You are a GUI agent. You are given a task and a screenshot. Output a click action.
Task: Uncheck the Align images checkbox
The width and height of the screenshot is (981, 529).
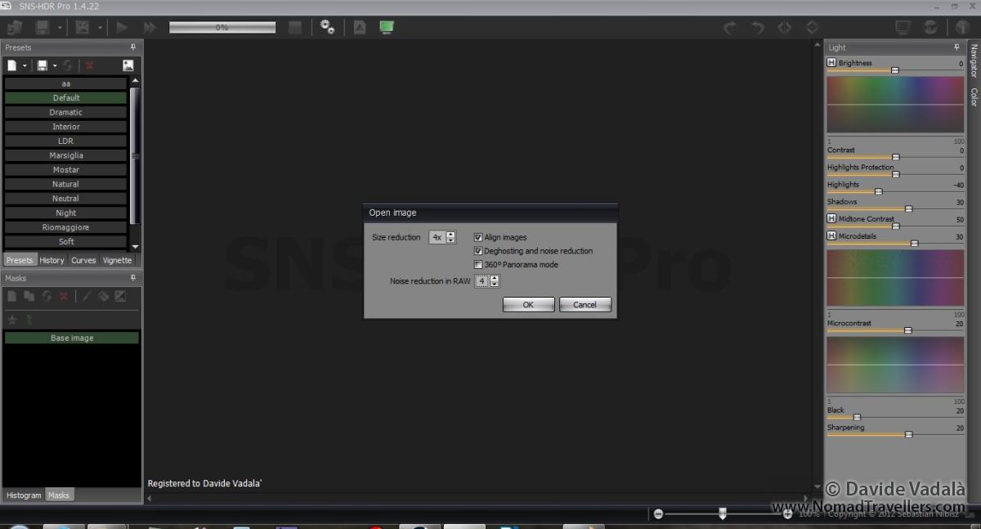pos(478,237)
